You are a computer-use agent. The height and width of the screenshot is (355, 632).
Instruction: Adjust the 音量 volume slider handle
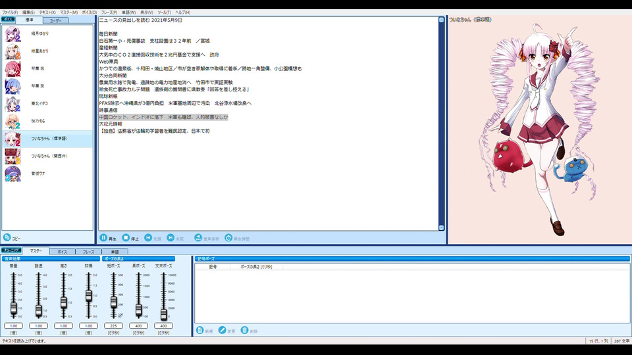[x=14, y=308]
